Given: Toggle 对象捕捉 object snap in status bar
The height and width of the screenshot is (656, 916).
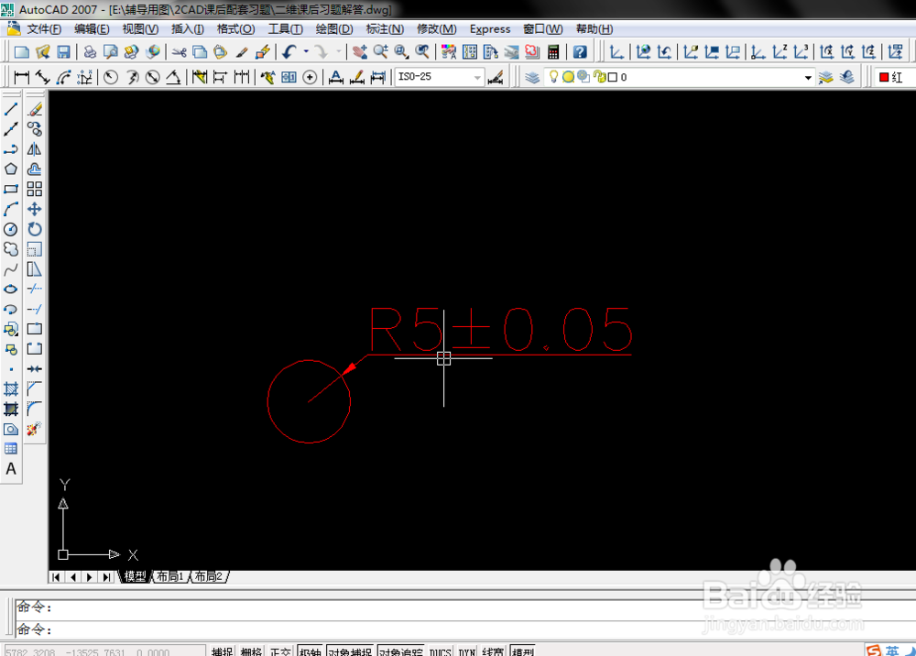Looking at the screenshot, I should coord(349,651).
